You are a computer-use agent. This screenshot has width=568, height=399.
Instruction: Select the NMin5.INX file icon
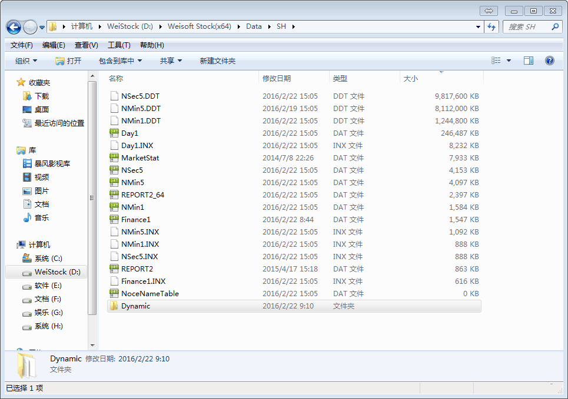click(x=114, y=232)
